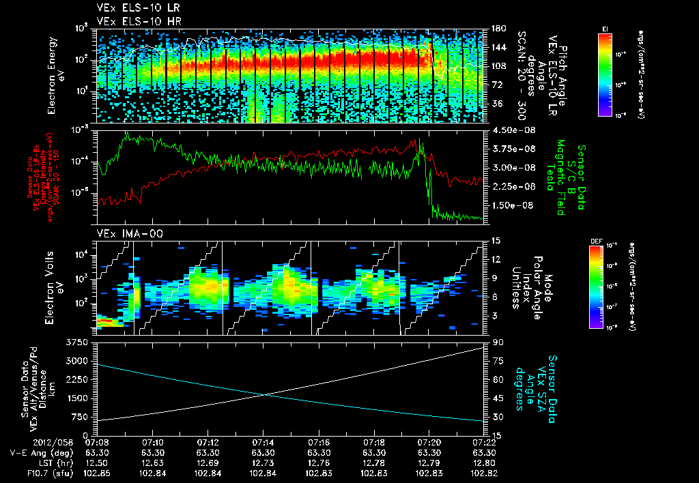Click the 'EI' label above color bar

605,29
